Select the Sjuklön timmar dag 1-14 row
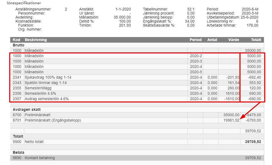This screenshot has height=165, width=272. 137,83
